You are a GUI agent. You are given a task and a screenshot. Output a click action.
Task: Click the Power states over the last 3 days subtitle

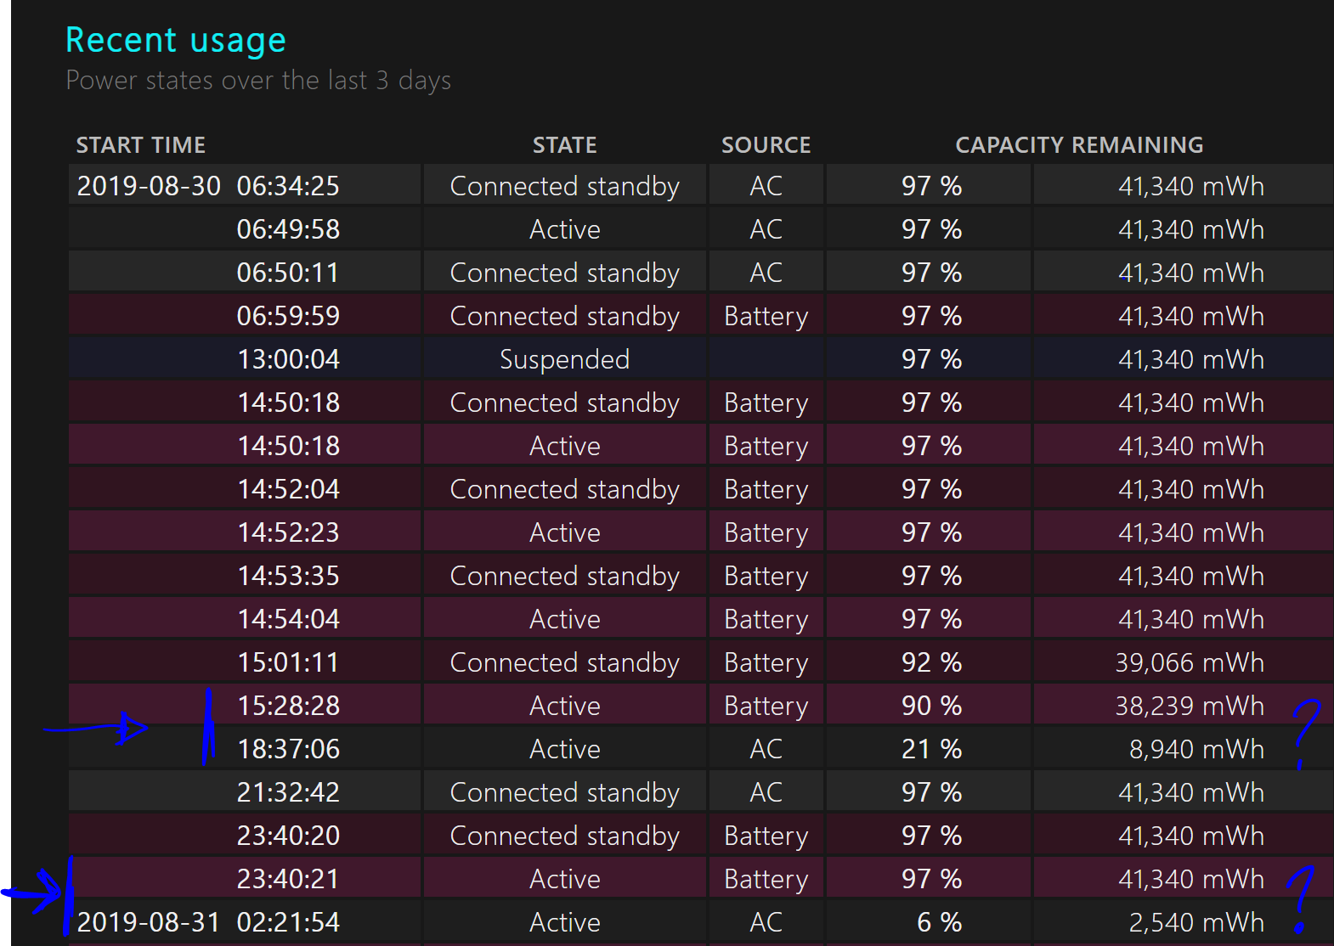click(258, 81)
